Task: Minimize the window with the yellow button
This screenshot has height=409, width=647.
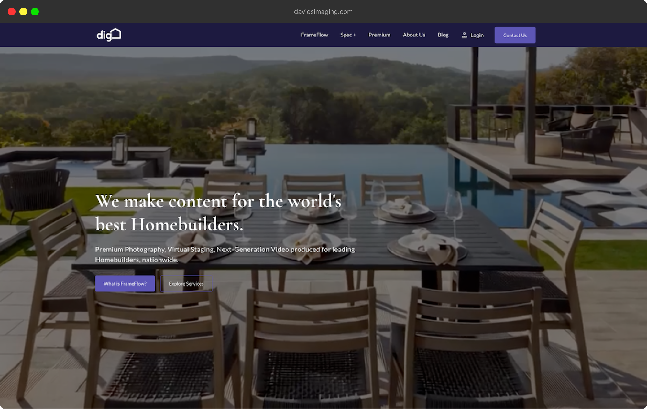Action: tap(23, 12)
